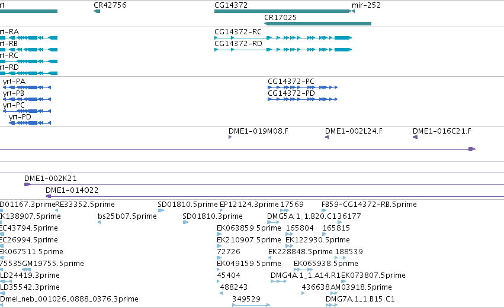
Task: Click the RE33352.5prime EST label
Action: tap(85, 205)
